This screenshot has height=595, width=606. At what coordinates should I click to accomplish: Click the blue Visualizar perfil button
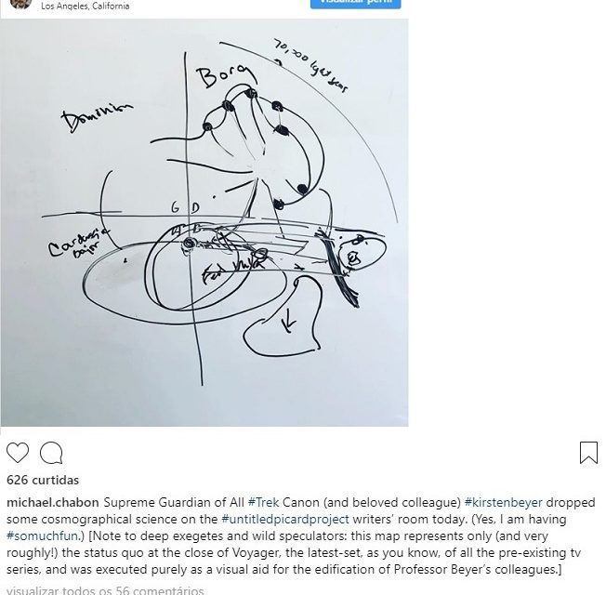tap(356, 4)
